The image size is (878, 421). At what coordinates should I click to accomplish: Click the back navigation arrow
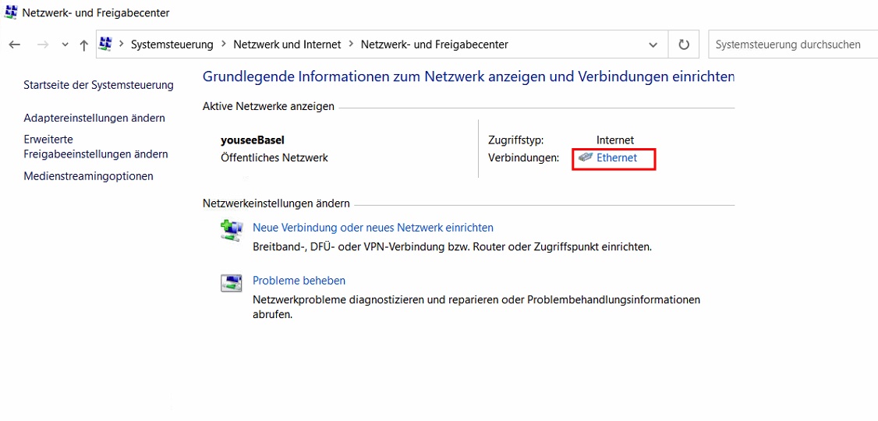(x=14, y=45)
